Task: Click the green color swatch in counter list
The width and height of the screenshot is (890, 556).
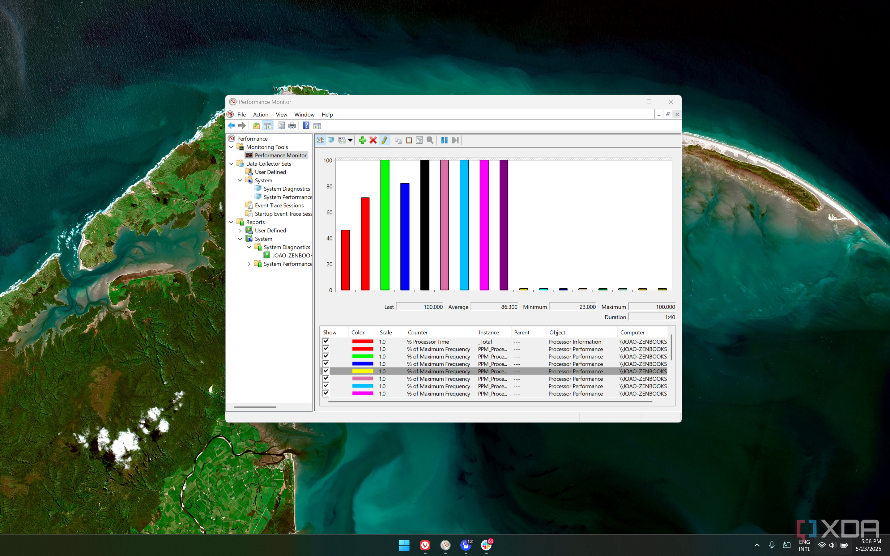Action: click(362, 356)
